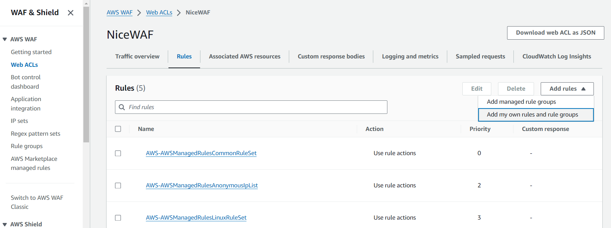Follow the Web ACLs breadcrumb link
The image size is (611, 228).
pyautogui.click(x=159, y=12)
